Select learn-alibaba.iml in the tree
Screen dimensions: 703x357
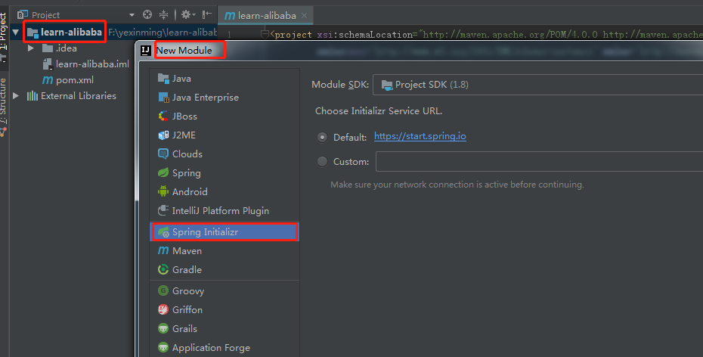tap(92, 64)
